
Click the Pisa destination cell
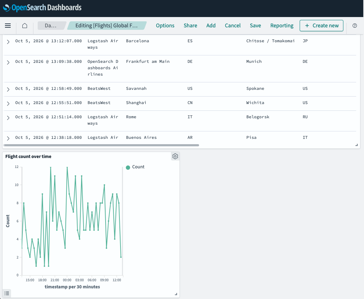point(251,137)
